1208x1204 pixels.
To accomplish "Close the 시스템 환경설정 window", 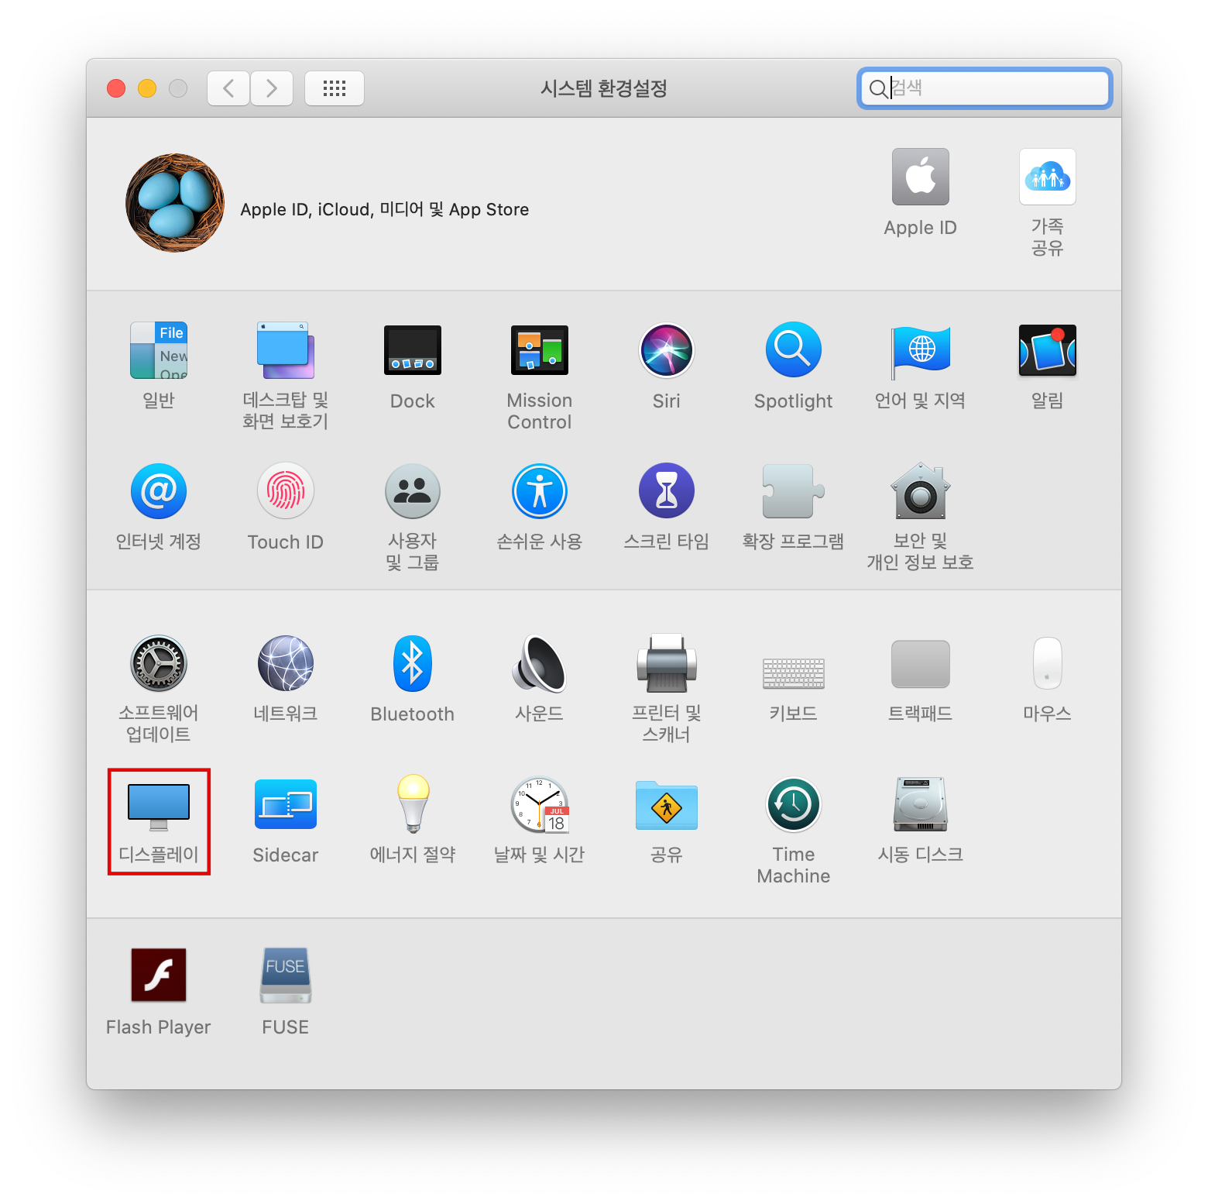I will point(116,88).
